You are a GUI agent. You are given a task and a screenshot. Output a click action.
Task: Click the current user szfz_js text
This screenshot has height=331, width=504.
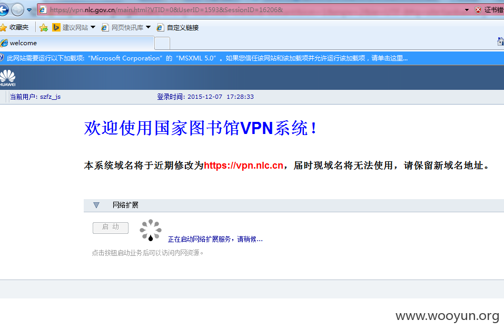coord(35,97)
